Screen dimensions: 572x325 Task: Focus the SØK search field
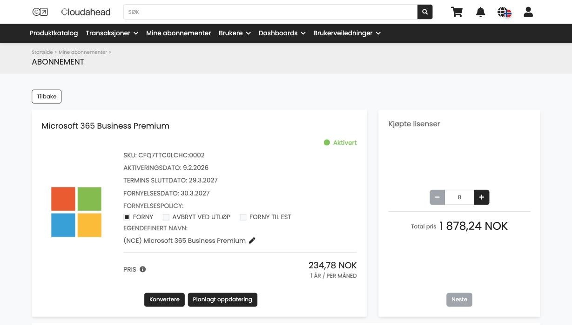click(x=270, y=12)
